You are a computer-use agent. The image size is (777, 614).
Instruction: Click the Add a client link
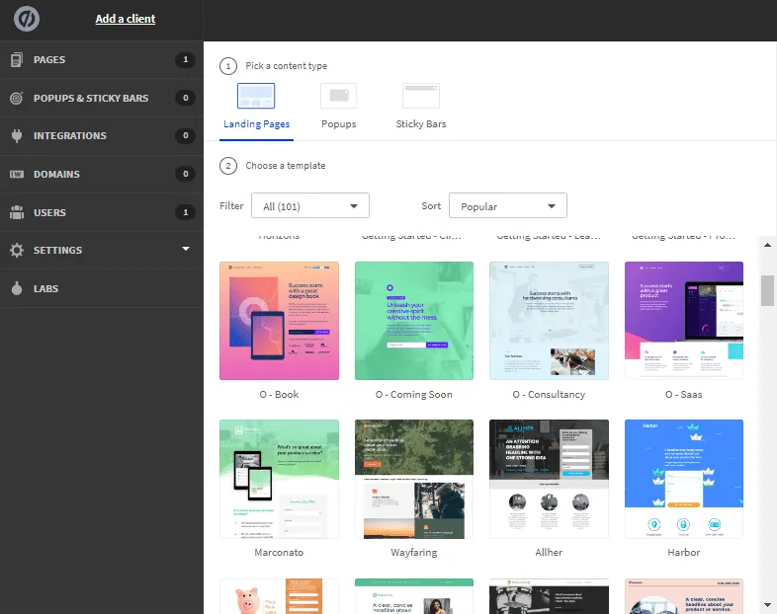[x=126, y=19]
